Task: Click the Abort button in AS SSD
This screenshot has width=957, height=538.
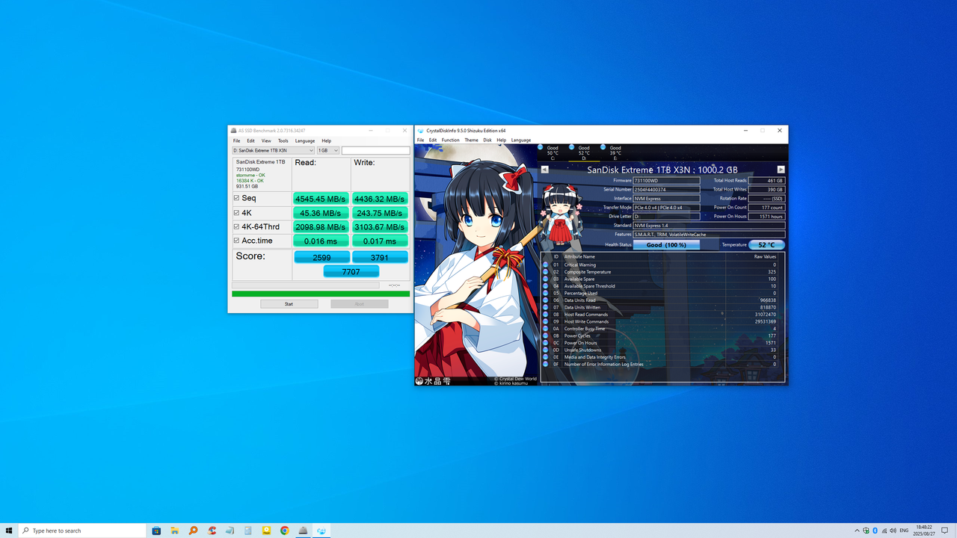Action: coord(360,304)
